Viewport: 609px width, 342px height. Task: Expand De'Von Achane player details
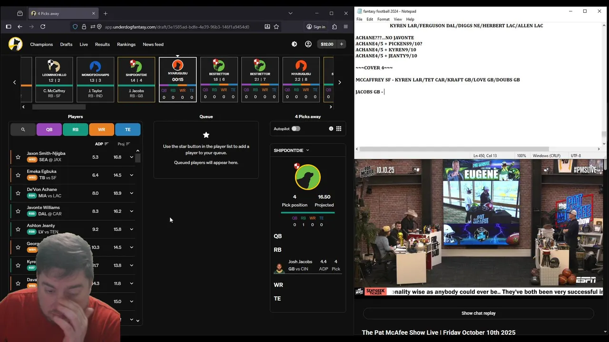131,193
